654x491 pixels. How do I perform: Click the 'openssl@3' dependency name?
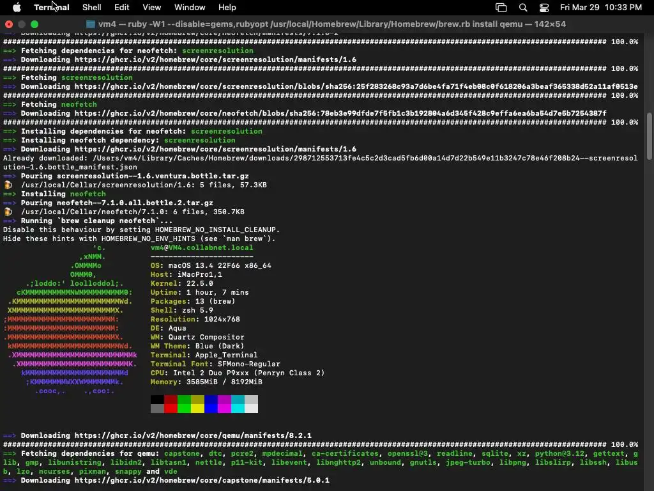(x=407, y=453)
